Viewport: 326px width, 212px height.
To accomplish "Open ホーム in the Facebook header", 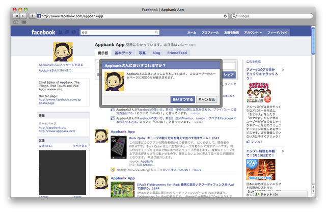I will point(192,33).
